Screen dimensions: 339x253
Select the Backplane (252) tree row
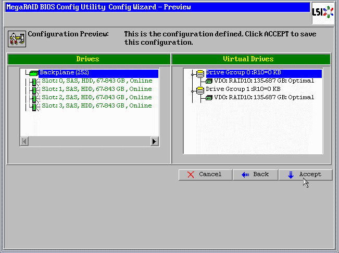tap(98, 73)
